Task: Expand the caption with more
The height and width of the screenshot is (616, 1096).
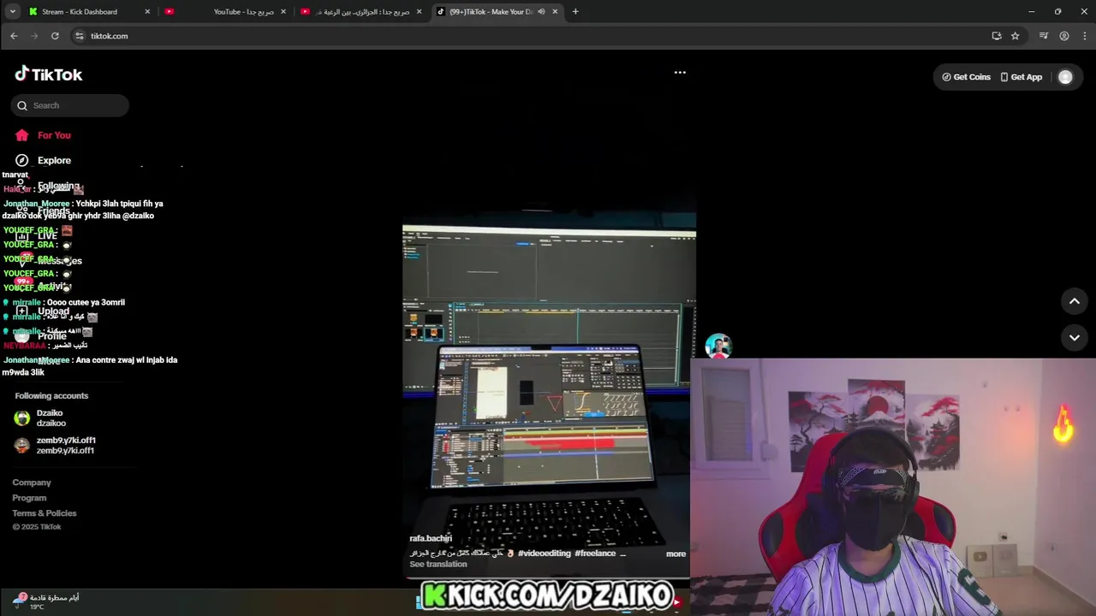Action: [676, 554]
